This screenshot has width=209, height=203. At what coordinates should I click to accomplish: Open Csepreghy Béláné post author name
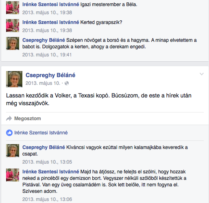coord(50,75)
